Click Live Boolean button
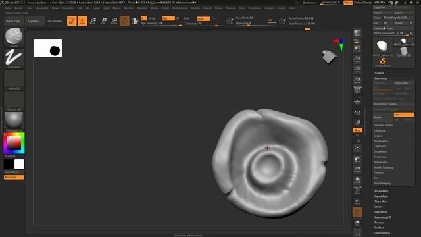The height and width of the screenshot is (237, 421). [x=54, y=21]
